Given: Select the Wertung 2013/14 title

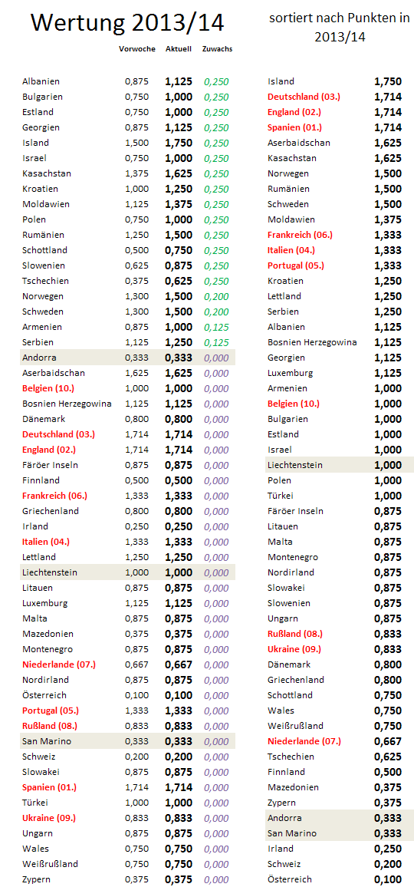Looking at the screenshot, I should click(127, 22).
